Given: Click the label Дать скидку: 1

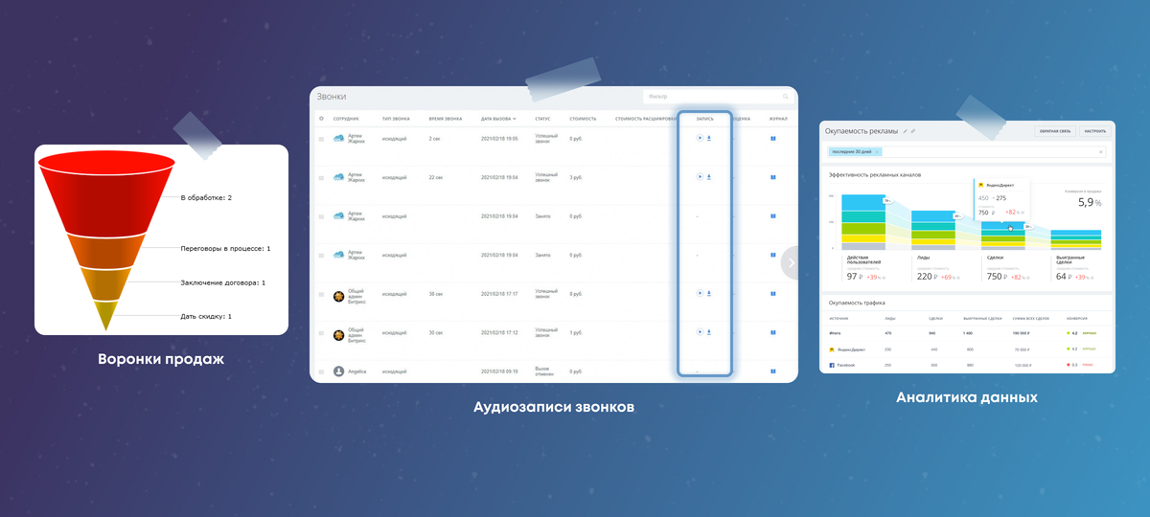Looking at the screenshot, I should coord(206,316).
